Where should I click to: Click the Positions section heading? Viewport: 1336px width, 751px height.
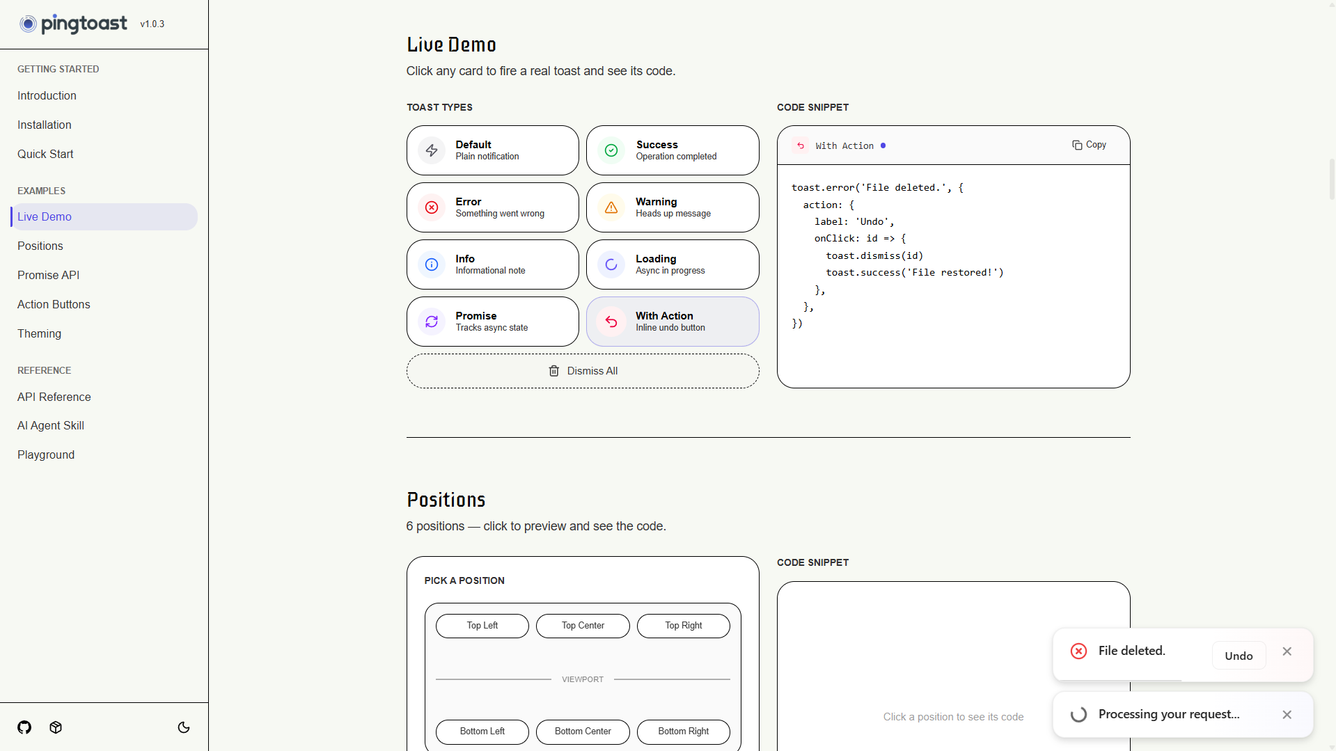pyautogui.click(x=446, y=500)
